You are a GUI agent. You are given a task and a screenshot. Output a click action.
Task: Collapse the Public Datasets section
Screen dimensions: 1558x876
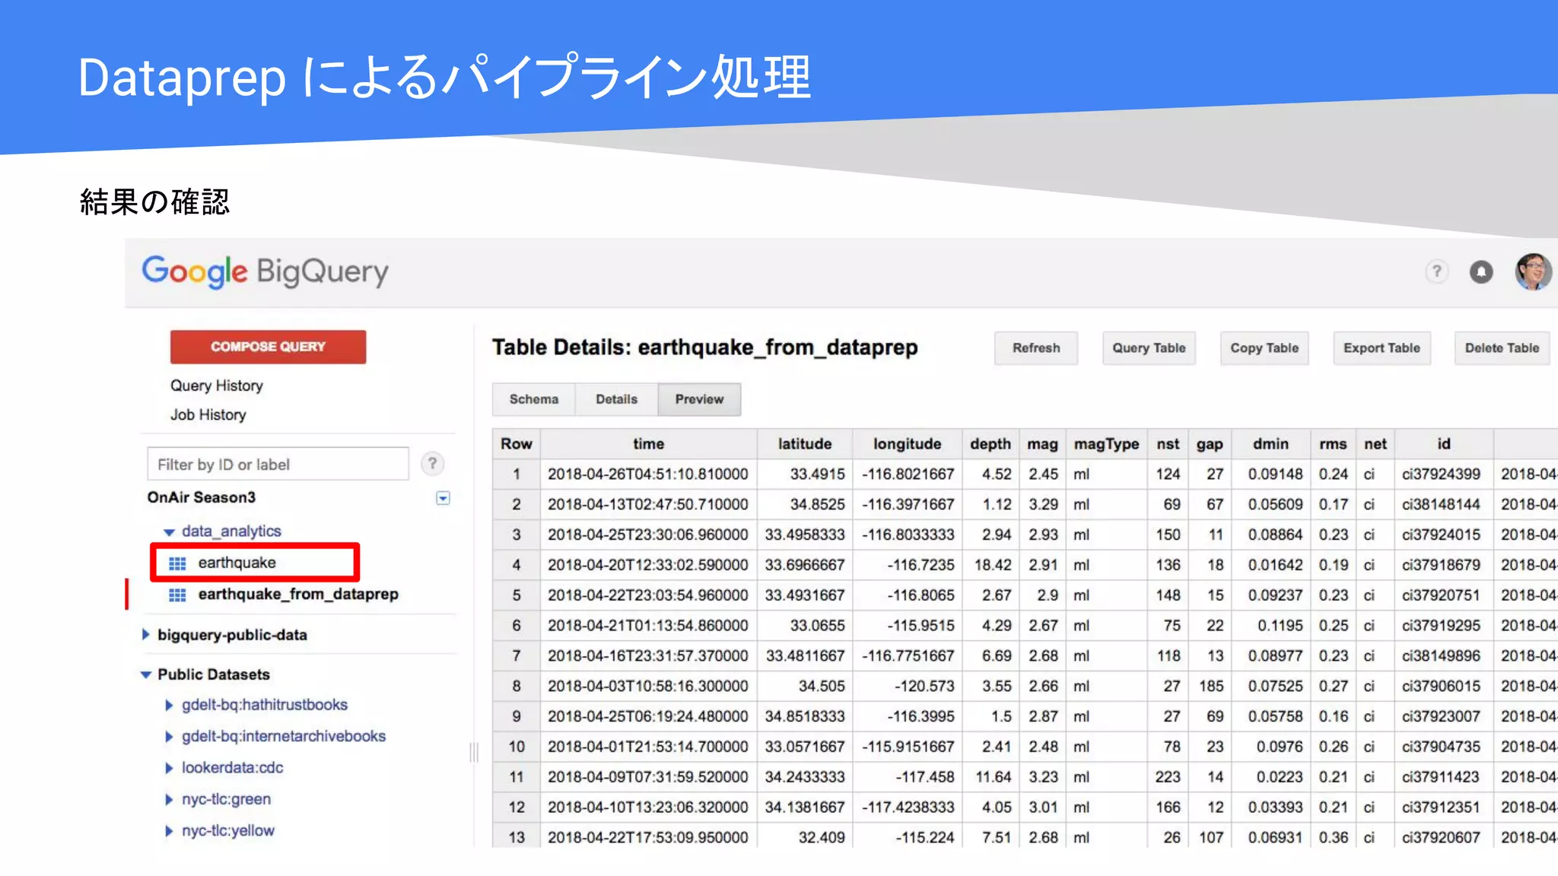(x=146, y=674)
